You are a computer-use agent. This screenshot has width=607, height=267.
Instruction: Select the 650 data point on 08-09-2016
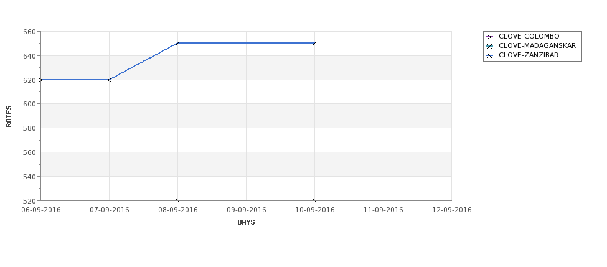[177, 43]
